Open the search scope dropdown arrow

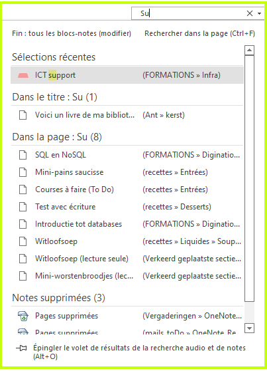point(260,13)
